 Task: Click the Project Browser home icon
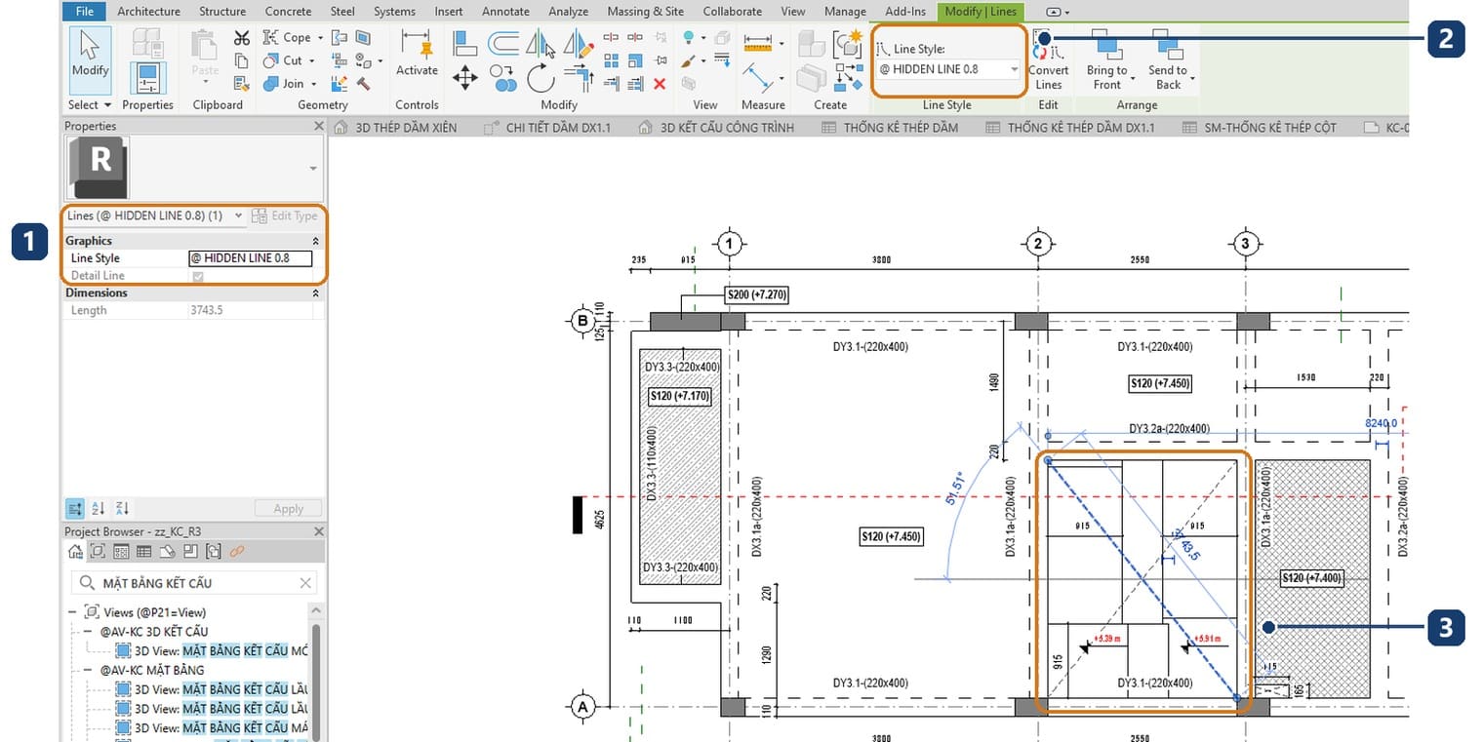75,552
